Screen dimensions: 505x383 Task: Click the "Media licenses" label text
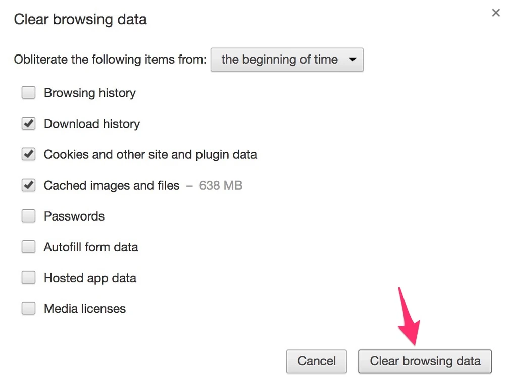[85, 308]
